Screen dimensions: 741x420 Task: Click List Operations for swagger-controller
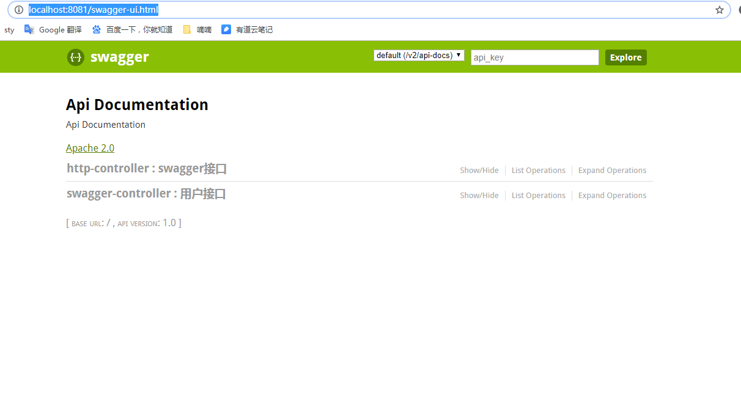(539, 196)
